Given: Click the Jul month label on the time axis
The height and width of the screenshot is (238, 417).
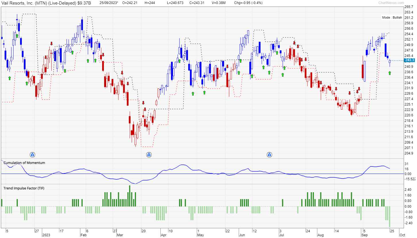Looking at the screenshot, I should click(282, 235).
